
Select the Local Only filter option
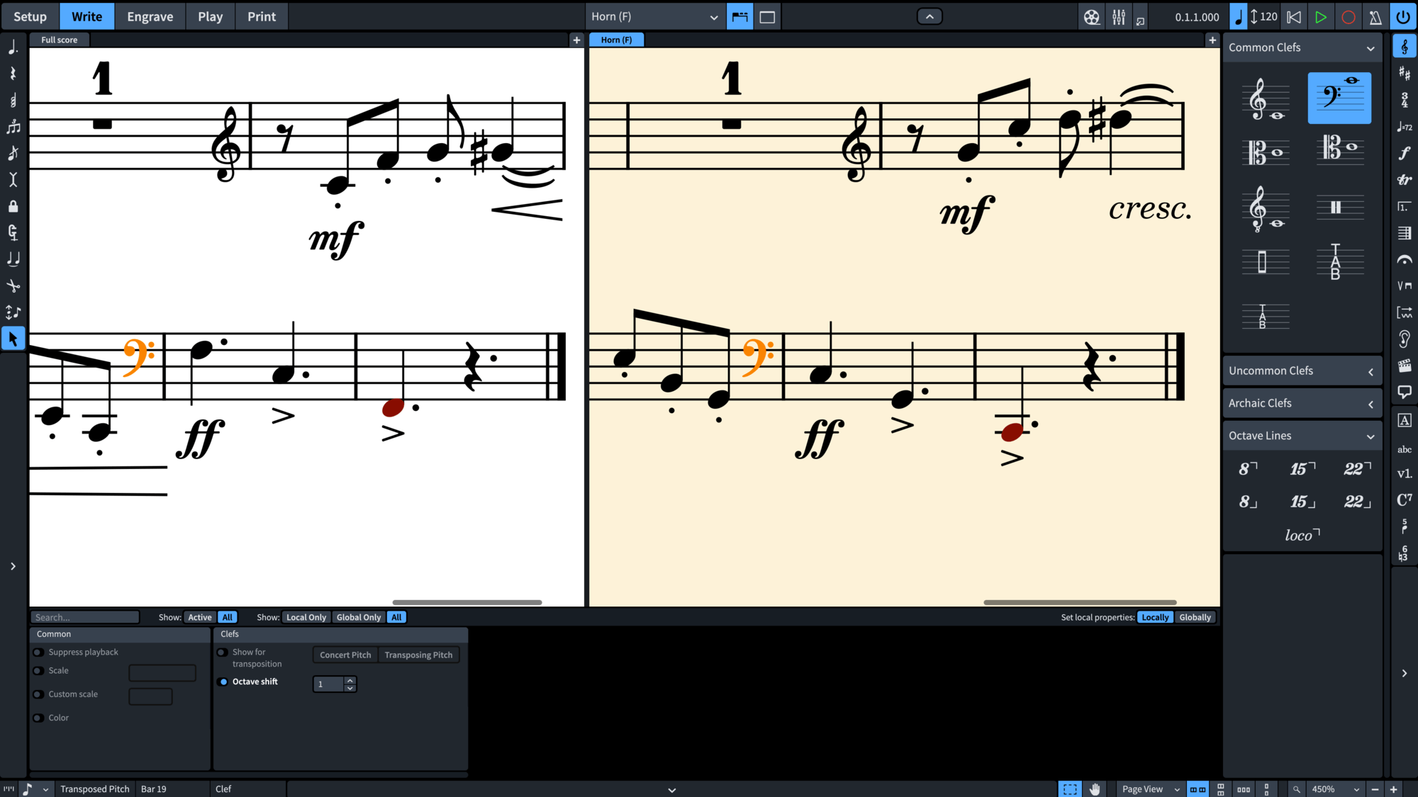(x=305, y=616)
